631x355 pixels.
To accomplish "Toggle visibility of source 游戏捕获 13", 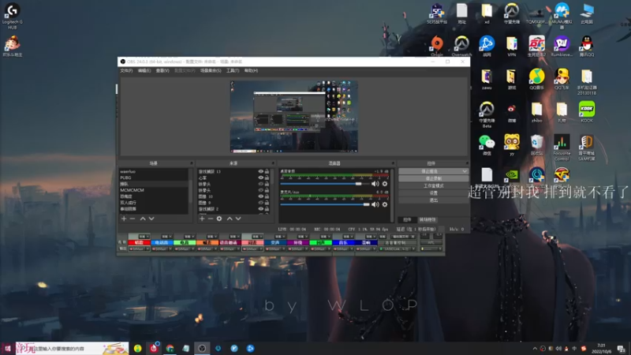I will point(261,171).
